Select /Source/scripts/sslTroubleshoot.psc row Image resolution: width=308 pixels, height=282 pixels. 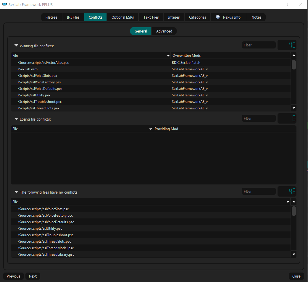coord(151,235)
